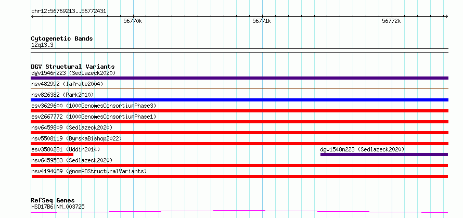Open esv3629600 (1000GenomesConsortiumPhase3) label
The height and width of the screenshot is (218, 463).
[94, 106]
